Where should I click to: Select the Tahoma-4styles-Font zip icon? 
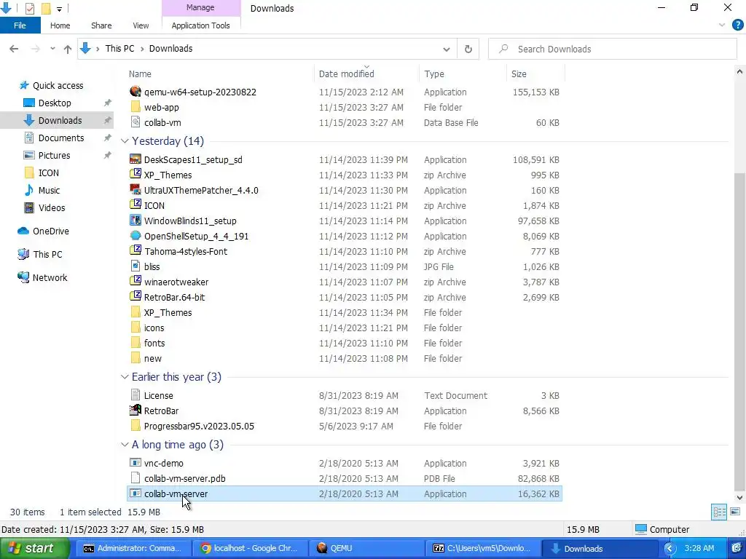pyautogui.click(x=136, y=250)
